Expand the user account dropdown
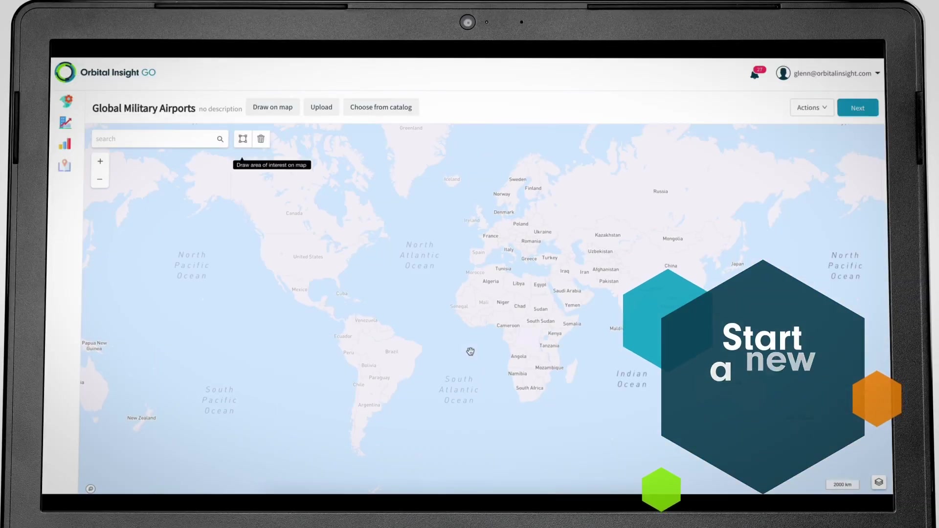The height and width of the screenshot is (528, 939). 878,73
